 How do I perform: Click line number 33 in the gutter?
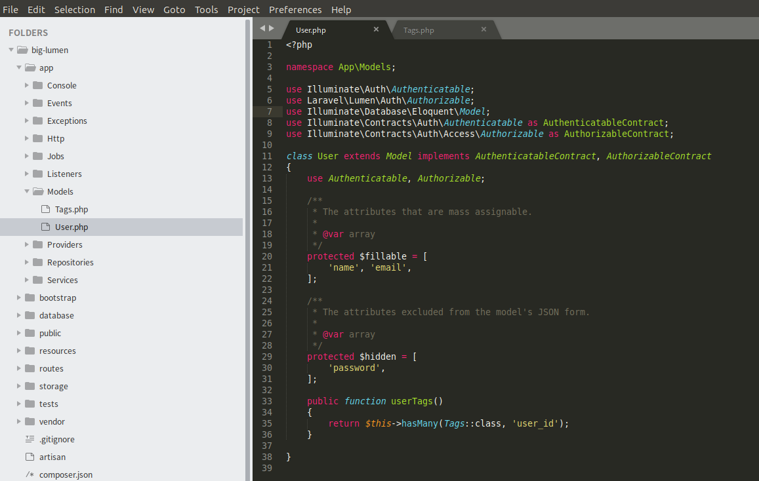pos(267,401)
